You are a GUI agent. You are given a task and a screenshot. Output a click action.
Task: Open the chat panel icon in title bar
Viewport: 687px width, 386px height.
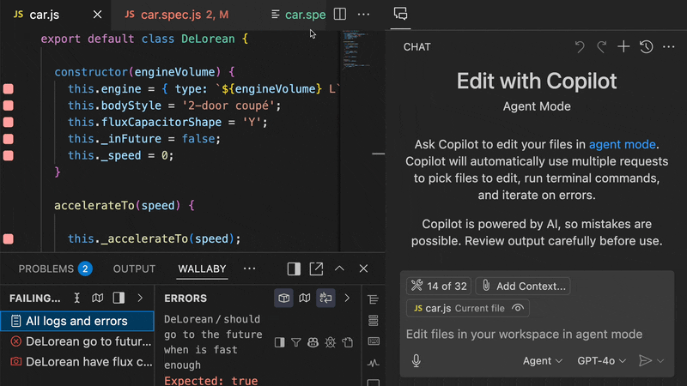(400, 14)
